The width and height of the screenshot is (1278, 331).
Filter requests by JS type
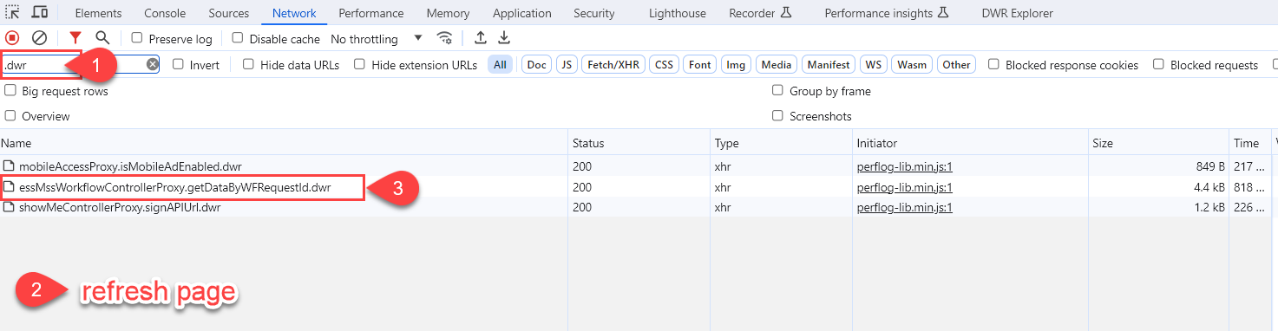[x=567, y=64]
